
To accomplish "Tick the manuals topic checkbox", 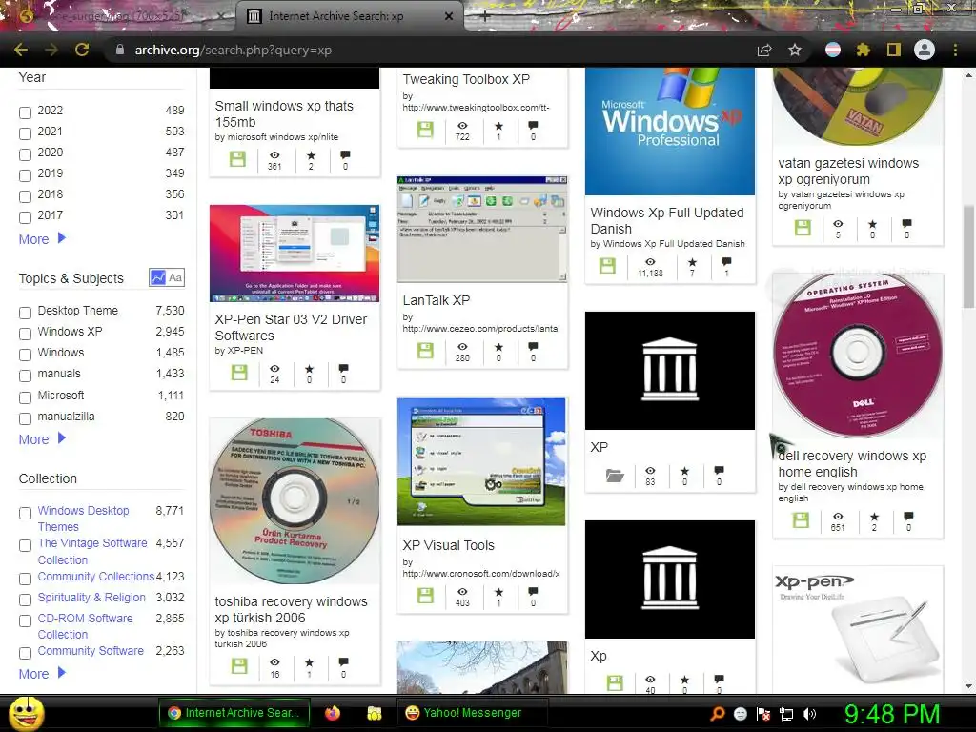I will click(x=25, y=376).
